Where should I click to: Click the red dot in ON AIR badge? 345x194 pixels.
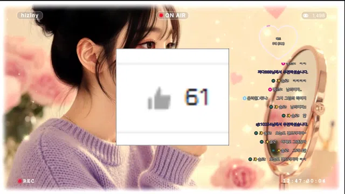click(x=161, y=16)
